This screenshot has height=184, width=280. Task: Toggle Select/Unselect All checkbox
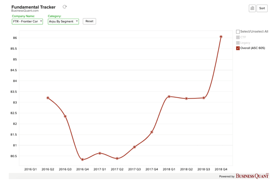pos(238,32)
